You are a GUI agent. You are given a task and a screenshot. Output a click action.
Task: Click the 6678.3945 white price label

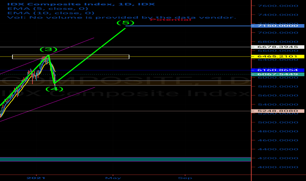pyautogui.click(x=278, y=47)
